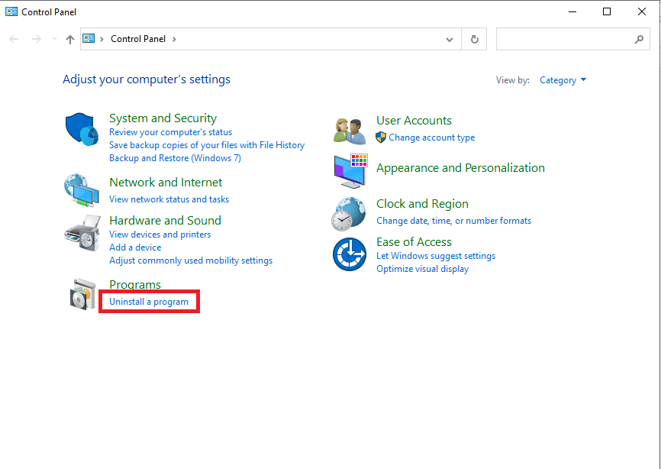This screenshot has height=469, width=661.
Task: Open Appearance and Personalization monitor icon
Action: pos(350,170)
